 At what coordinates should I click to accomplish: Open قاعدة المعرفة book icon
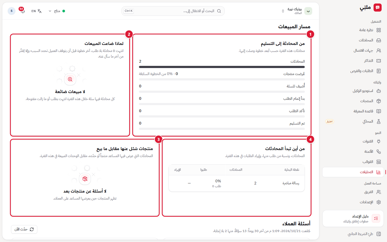[x=379, y=111]
